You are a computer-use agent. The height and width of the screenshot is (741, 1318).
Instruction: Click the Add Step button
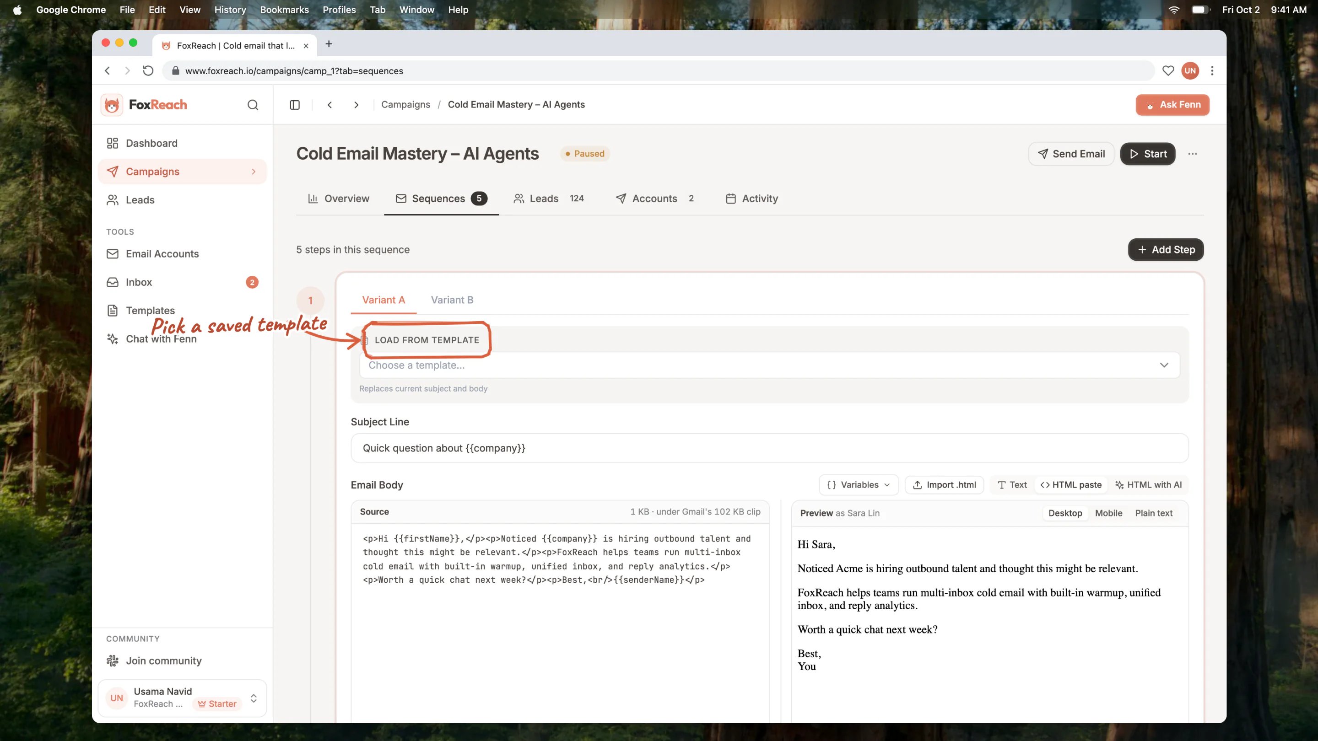pos(1166,250)
